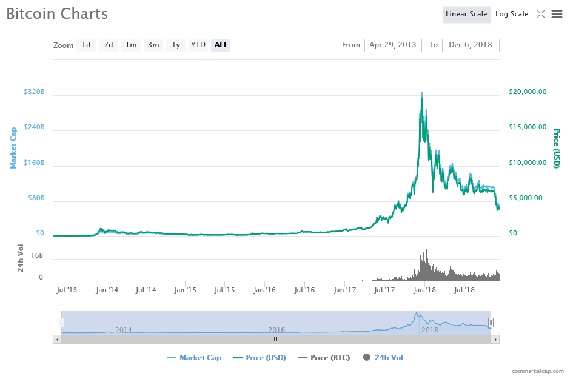The image size is (570, 376).
Task: Click the fullscreen expand icon
Action: [541, 14]
